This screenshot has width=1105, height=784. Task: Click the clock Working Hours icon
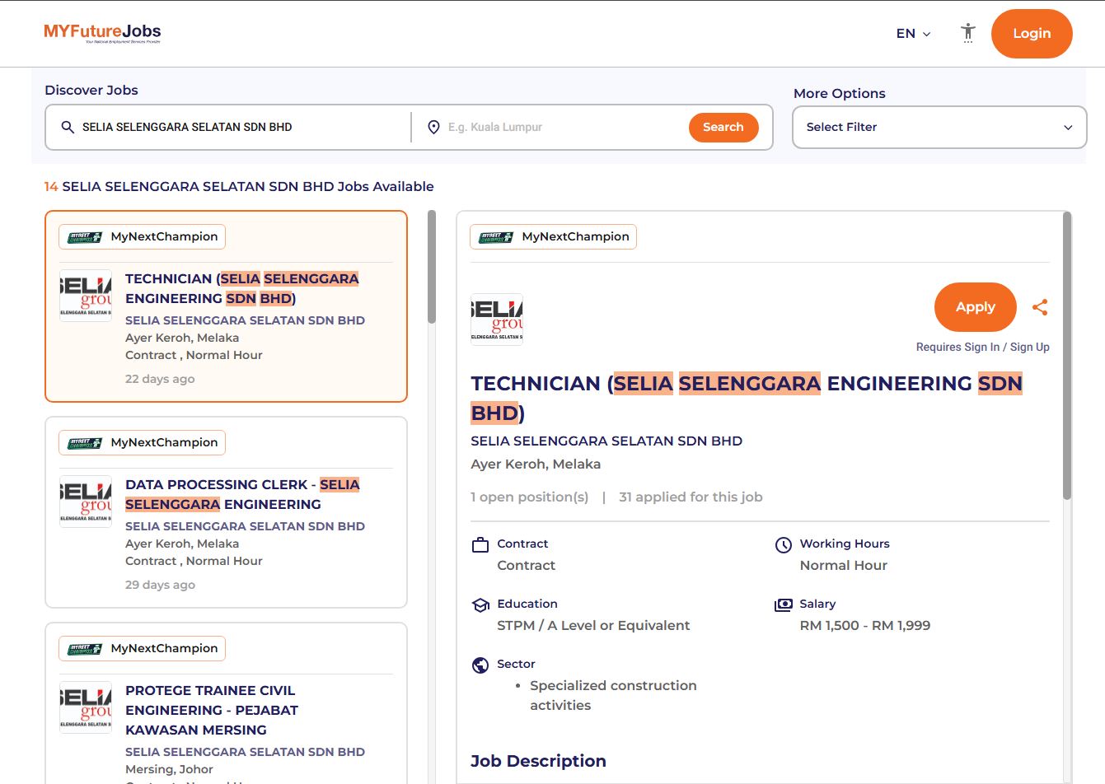(x=784, y=544)
